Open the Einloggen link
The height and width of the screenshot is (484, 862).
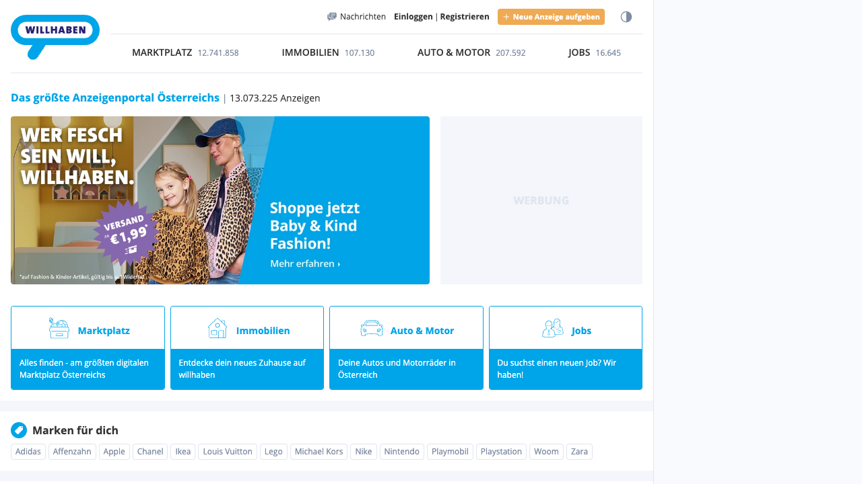(413, 17)
